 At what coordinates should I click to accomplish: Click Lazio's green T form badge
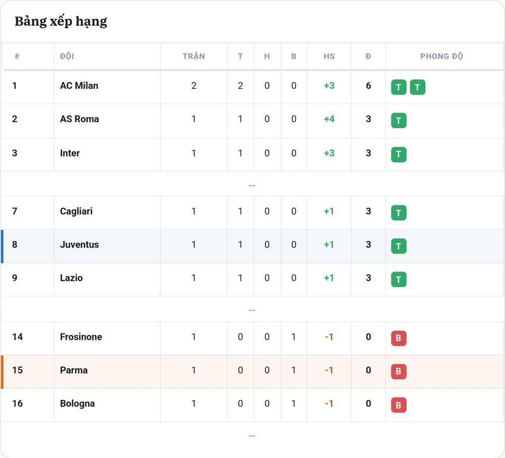tap(399, 279)
